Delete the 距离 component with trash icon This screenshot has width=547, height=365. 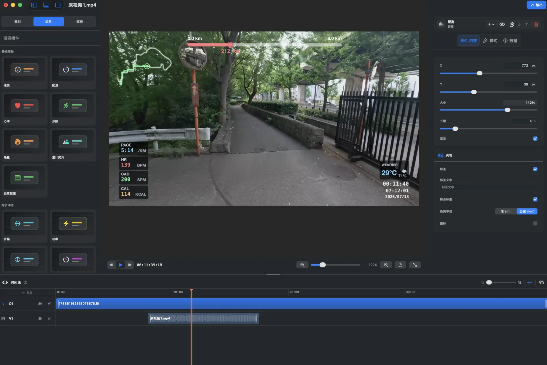click(536, 24)
